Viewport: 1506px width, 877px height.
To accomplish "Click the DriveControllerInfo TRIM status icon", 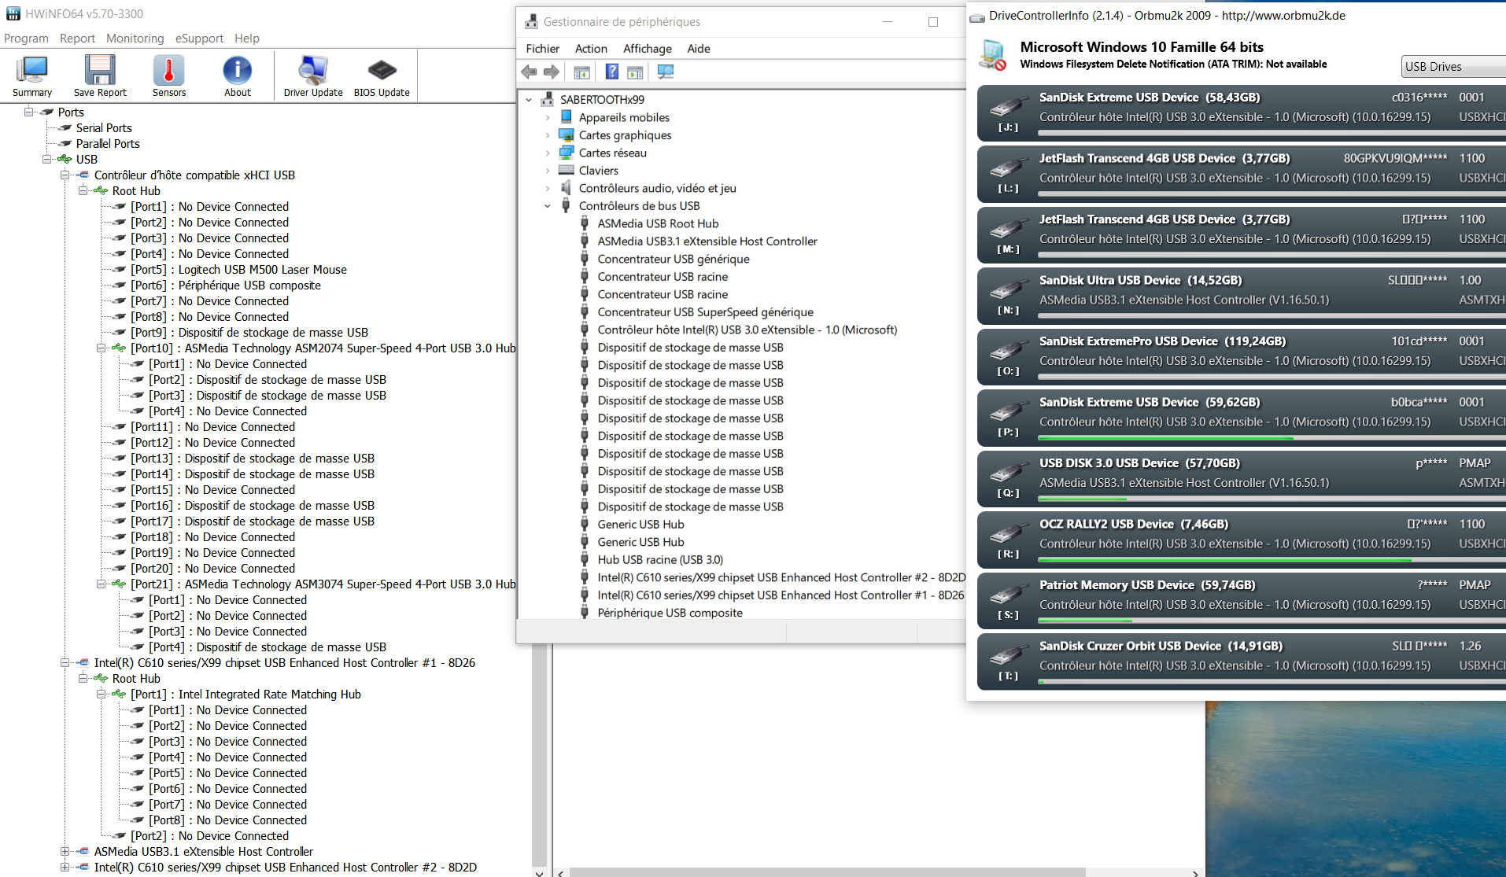I will [x=993, y=55].
